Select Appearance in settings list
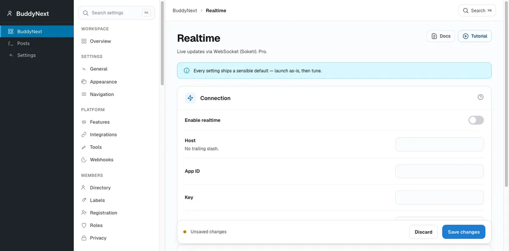The height and width of the screenshot is (251, 509). [x=117, y=82]
